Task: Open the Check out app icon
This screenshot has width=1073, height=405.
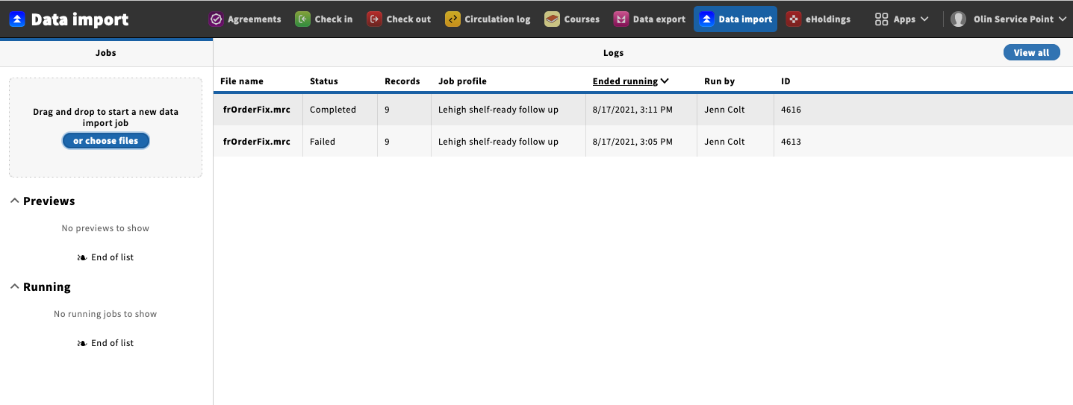Action: click(x=374, y=19)
